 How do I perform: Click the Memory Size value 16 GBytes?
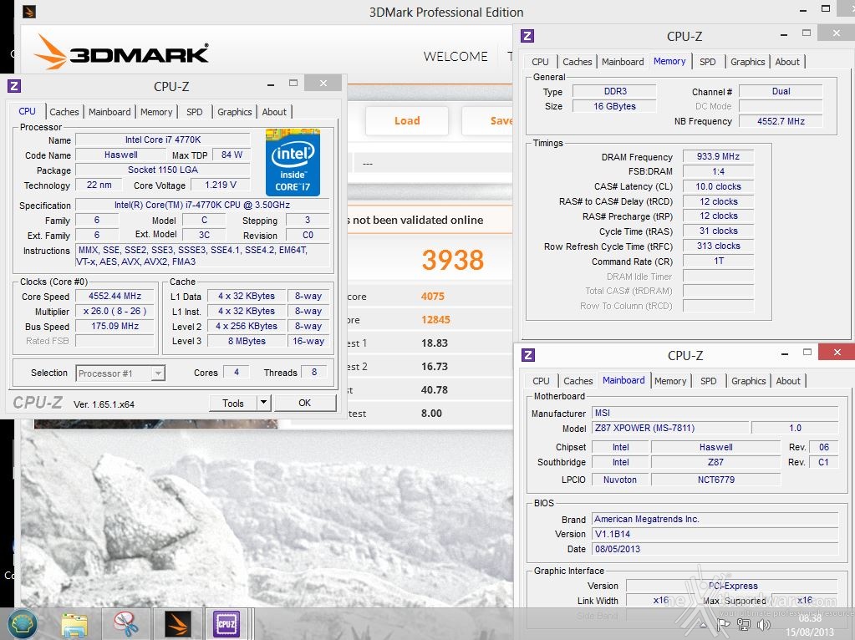[614, 106]
